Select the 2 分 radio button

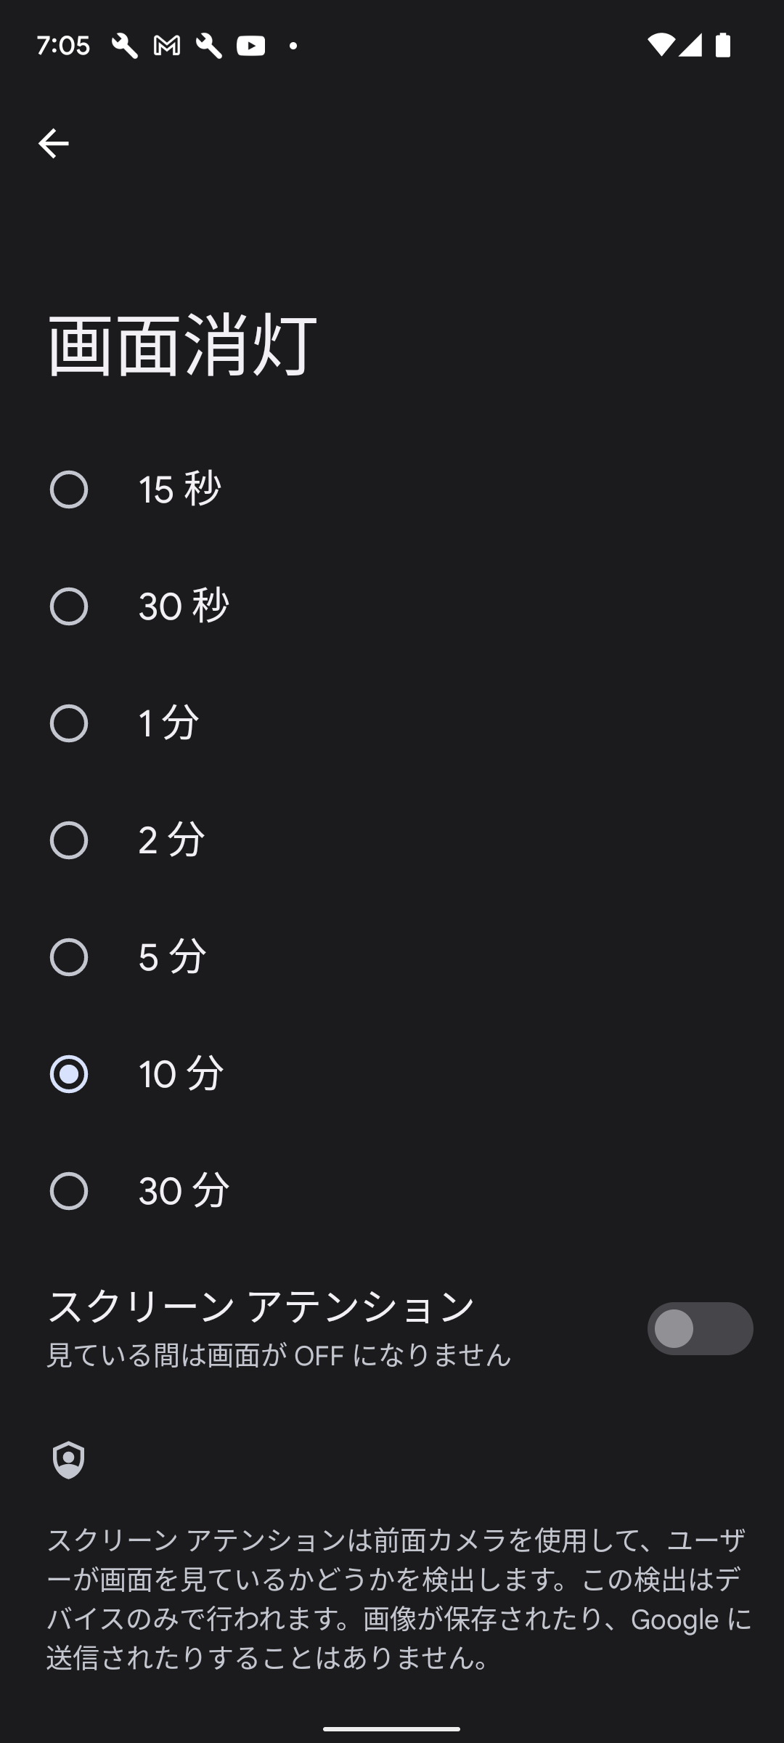coord(69,840)
